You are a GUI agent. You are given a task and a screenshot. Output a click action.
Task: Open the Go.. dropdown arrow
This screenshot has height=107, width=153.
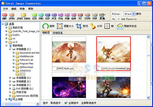click(119, 19)
